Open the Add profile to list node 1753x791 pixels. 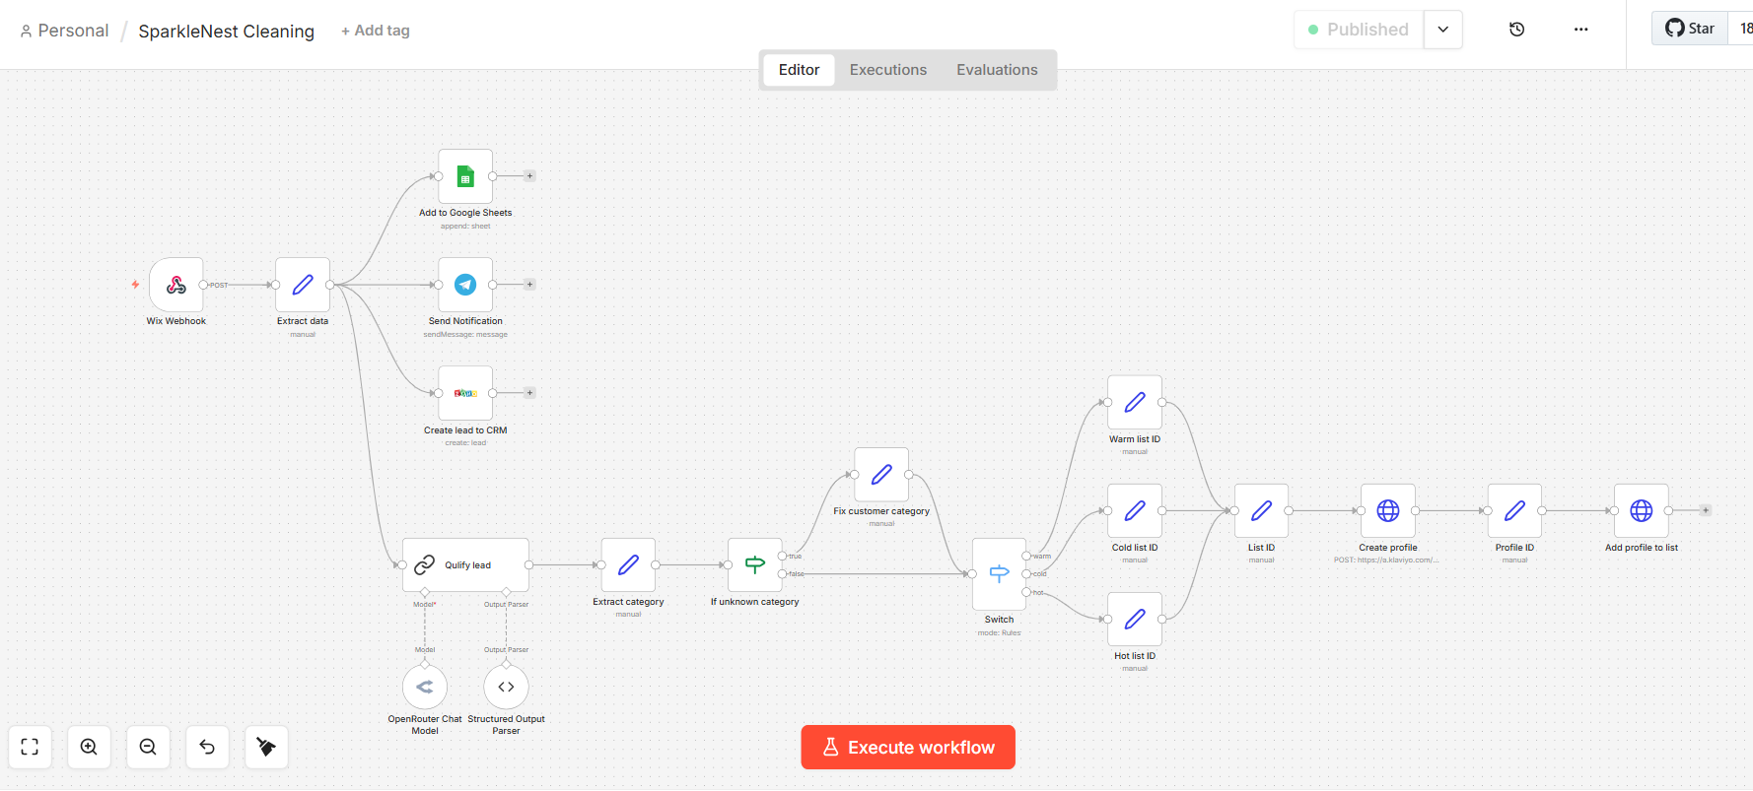[1642, 511]
